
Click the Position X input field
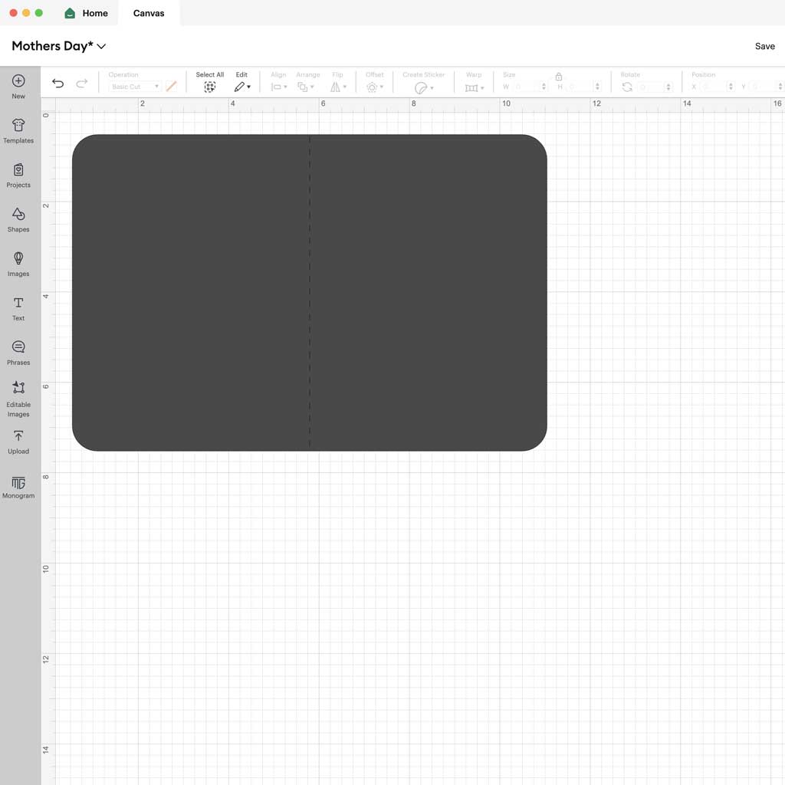point(714,87)
